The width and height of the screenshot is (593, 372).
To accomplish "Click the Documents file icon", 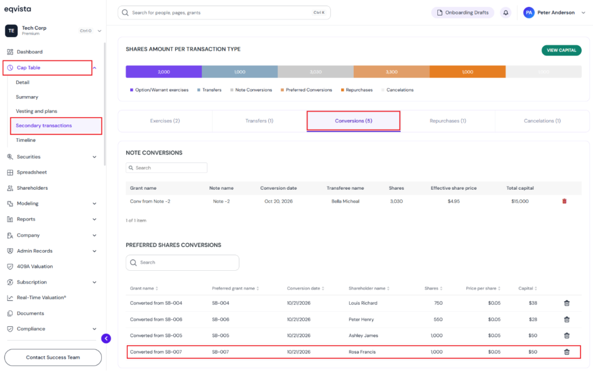I will 10,314.
